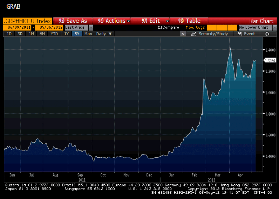Screen dimensions: 279x199
Task: Change Daily periodicity dropdown
Action: click(x=104, y=34)
